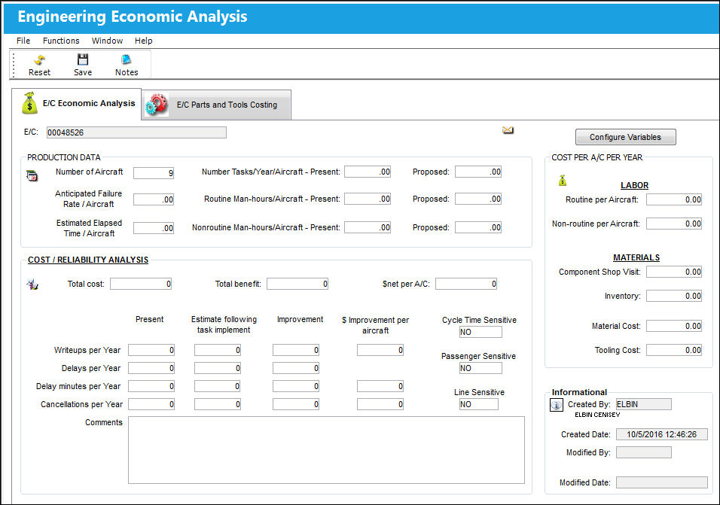Click Number Tasks/Year/Aircraft Proposed field

478,172
